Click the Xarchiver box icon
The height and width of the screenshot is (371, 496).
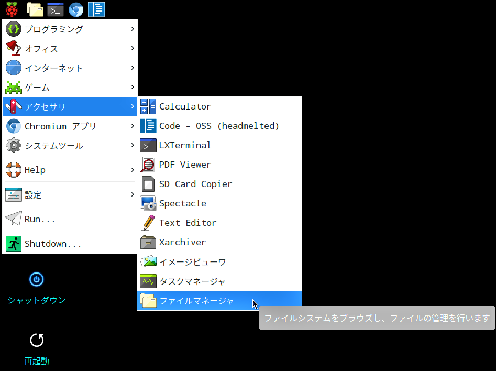(148, 242)
